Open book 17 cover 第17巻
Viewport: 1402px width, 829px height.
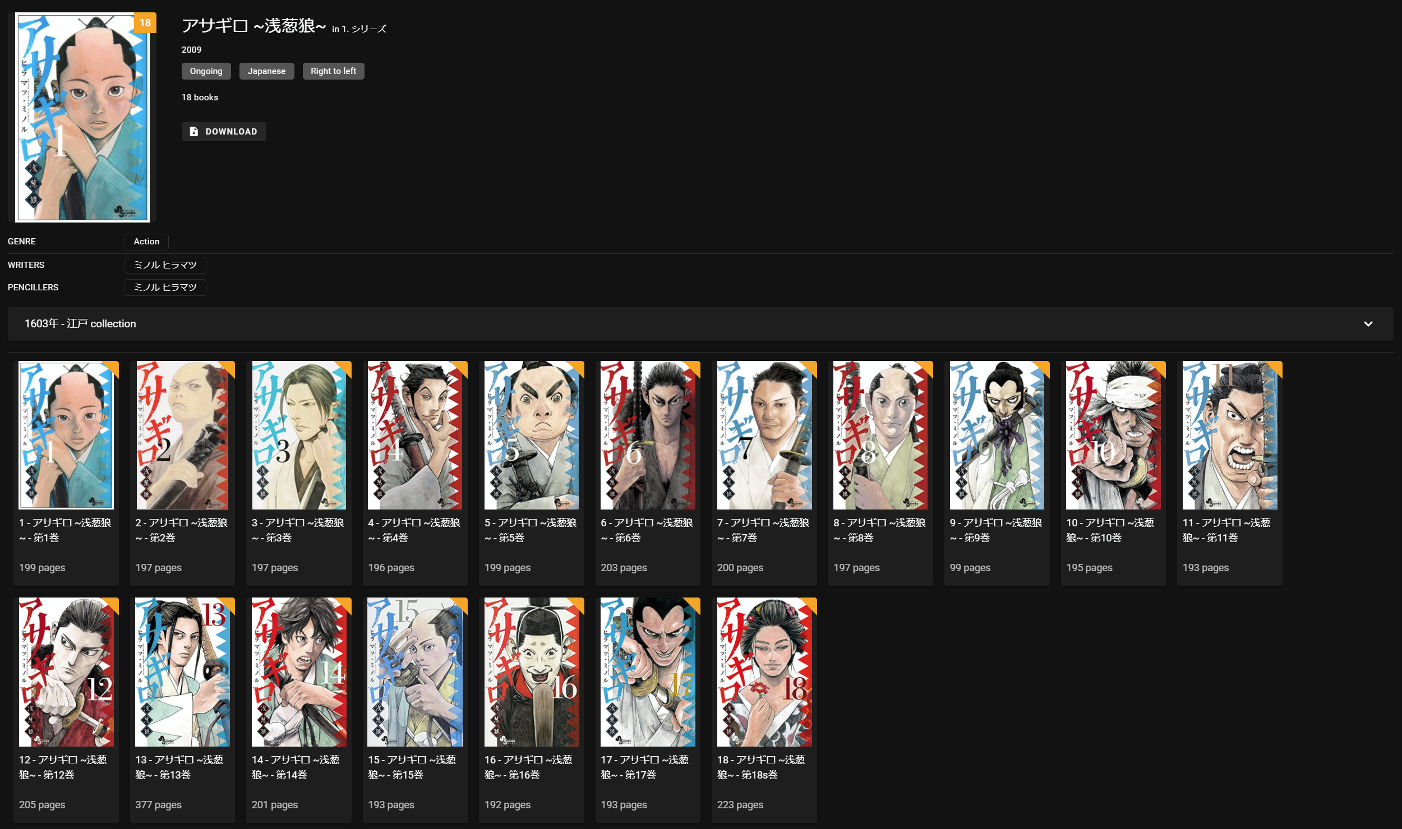648,672
